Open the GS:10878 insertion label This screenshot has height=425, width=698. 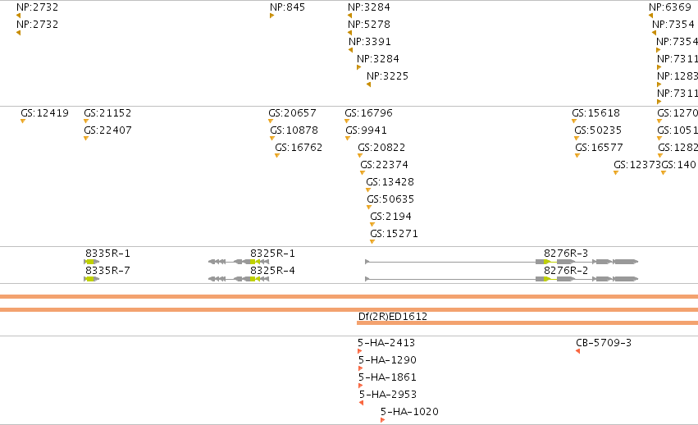click(x=294, y=130)
